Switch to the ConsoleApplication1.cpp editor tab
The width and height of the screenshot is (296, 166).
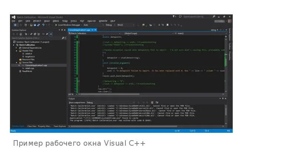[79, 30]
